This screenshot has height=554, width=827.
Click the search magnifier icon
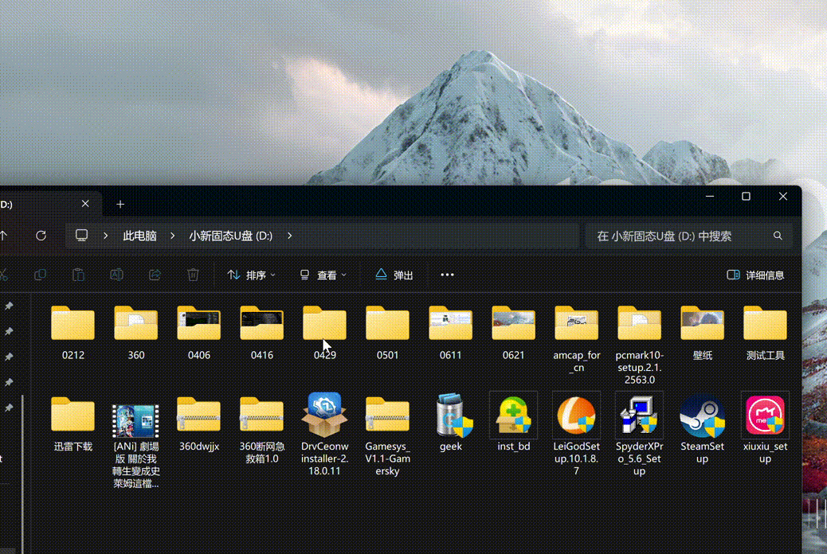coord(778,236)
